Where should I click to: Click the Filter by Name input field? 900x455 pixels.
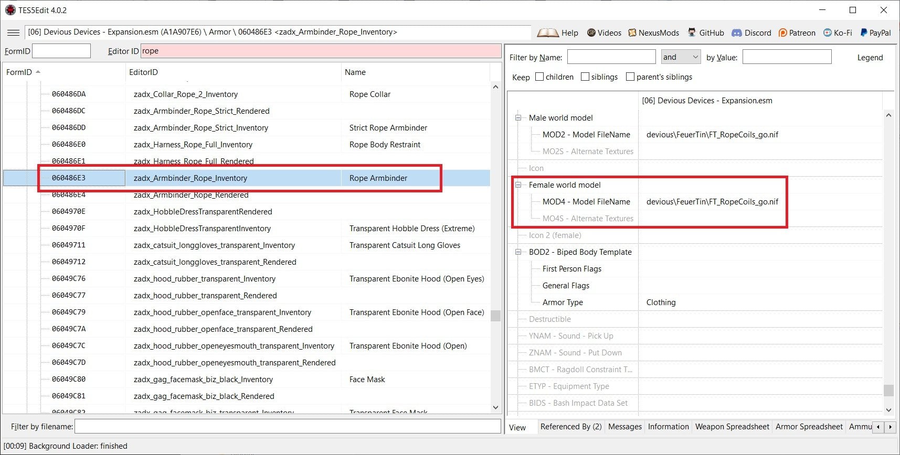[x=611, y=57]
